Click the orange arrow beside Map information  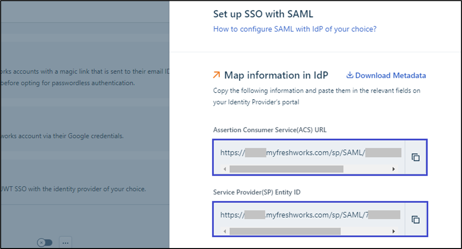pyautogui.click(x=217, y=75)
